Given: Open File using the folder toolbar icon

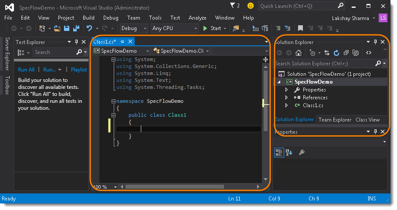Looking at the screenshot, I should pyautogui.click(x=57, y=28).
